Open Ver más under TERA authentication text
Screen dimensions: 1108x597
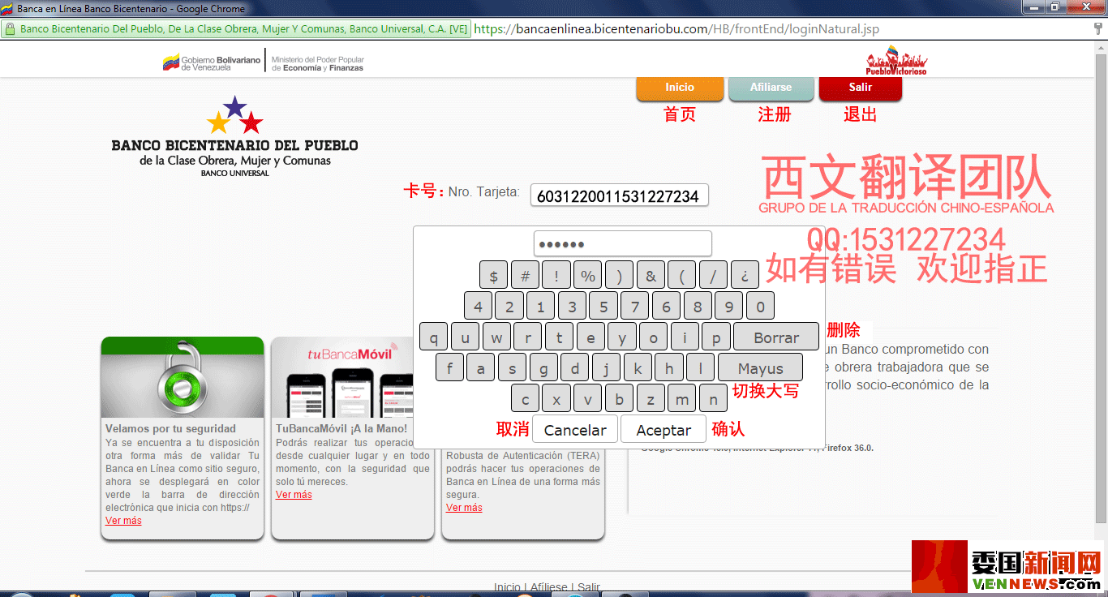point(464,508)
